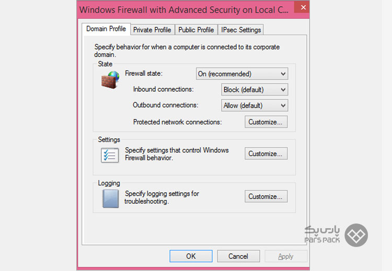392x271 pixels.
Task: Click the Settings checklist icon
Action: pyautogui.click(x=110, y=155)
